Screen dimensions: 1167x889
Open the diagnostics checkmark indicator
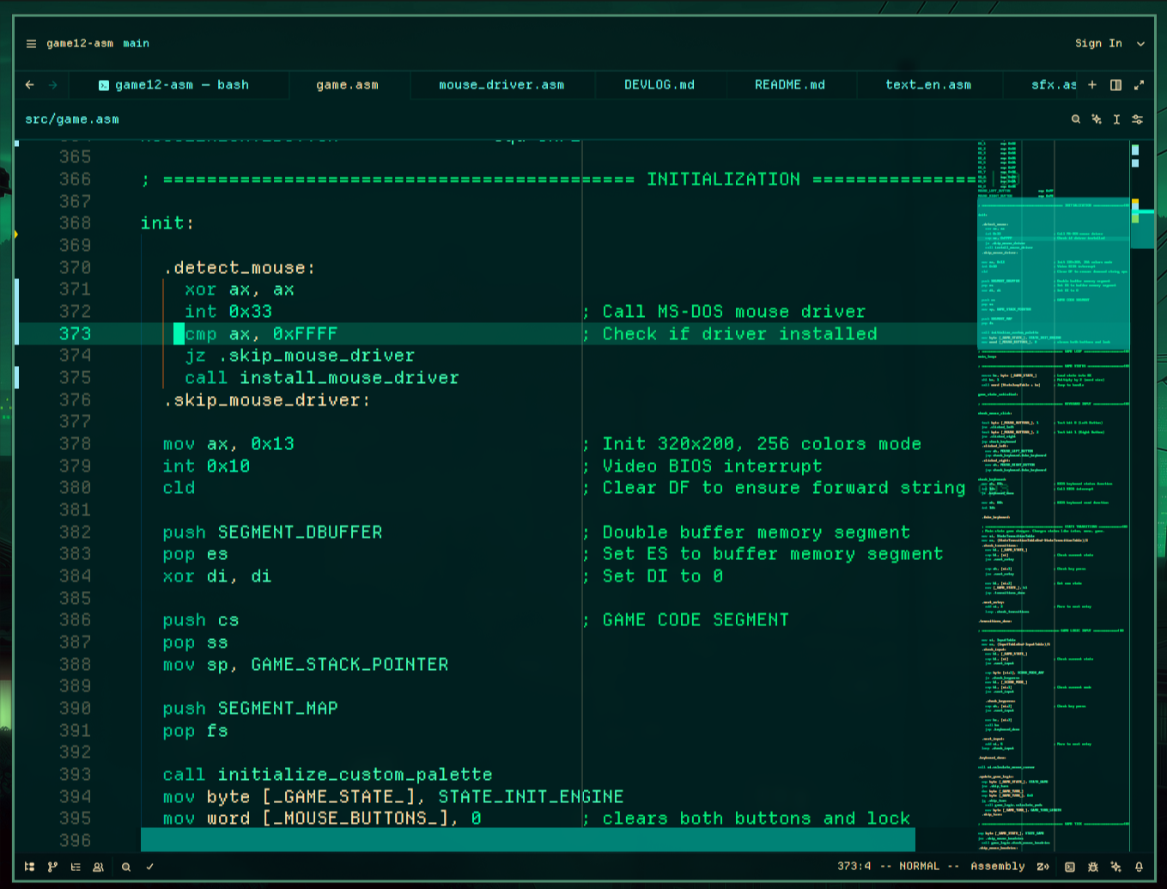click(149, 867)
